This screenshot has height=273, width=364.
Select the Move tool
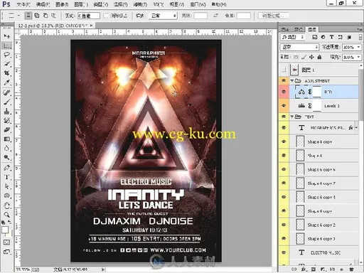[6, 36]
